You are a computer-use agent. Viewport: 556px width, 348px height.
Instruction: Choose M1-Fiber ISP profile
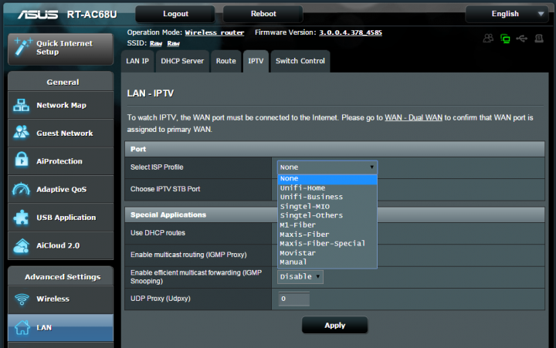coord(327,225)
